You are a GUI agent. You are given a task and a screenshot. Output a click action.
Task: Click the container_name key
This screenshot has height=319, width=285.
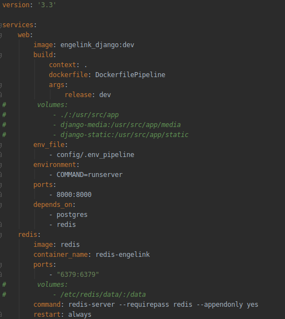click(60, 255)
